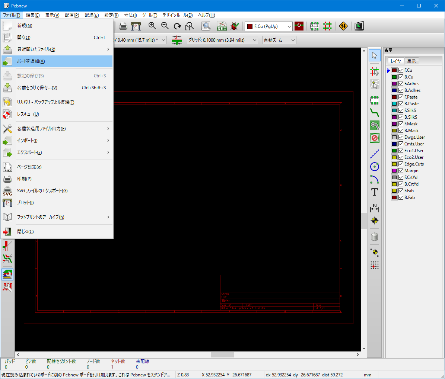Switch to the レイヤ tab
The height and width of the screenshot is (379, 445).
(x=395, y=61)
